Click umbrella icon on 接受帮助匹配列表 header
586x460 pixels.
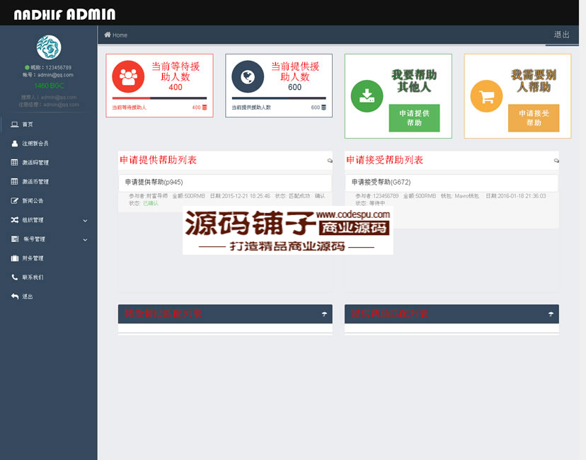(324, 314)
